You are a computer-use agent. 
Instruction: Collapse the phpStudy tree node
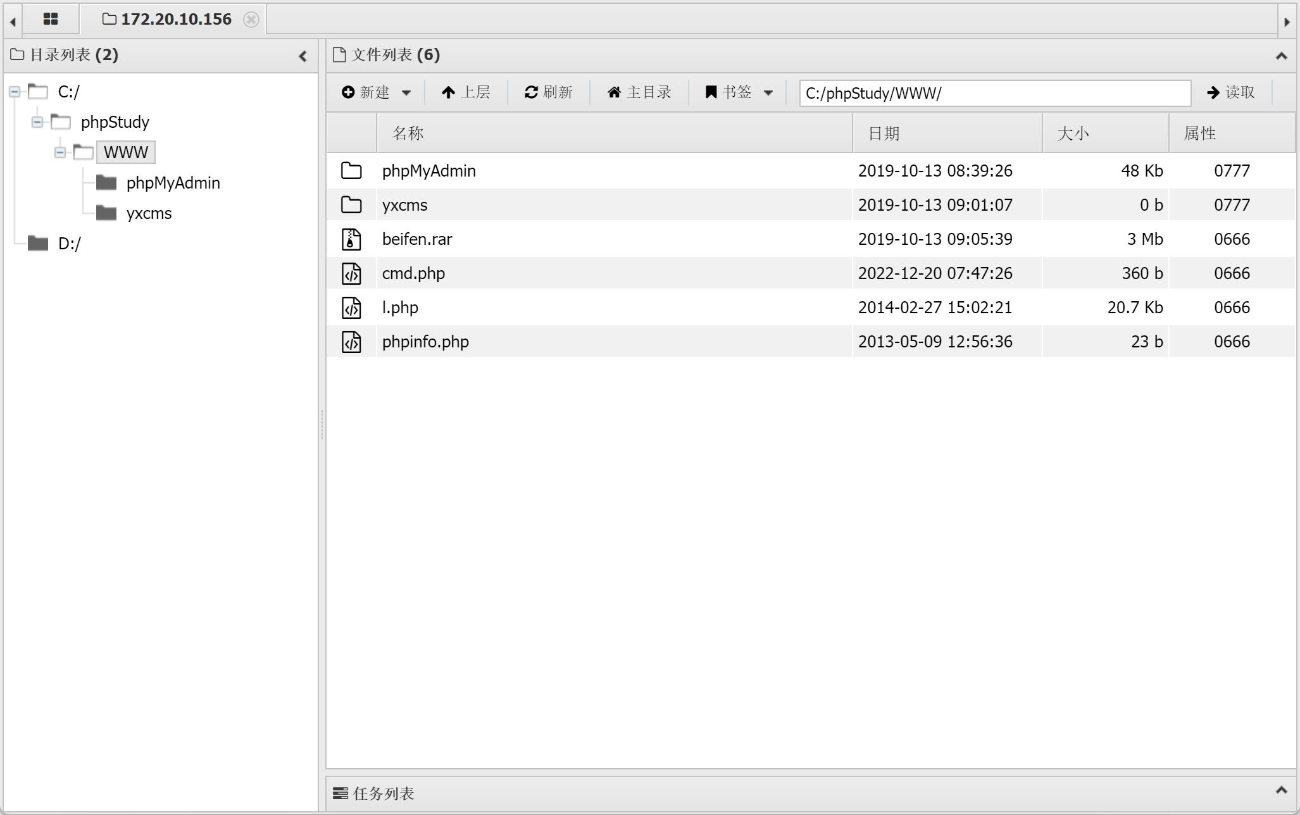[37, 122]
